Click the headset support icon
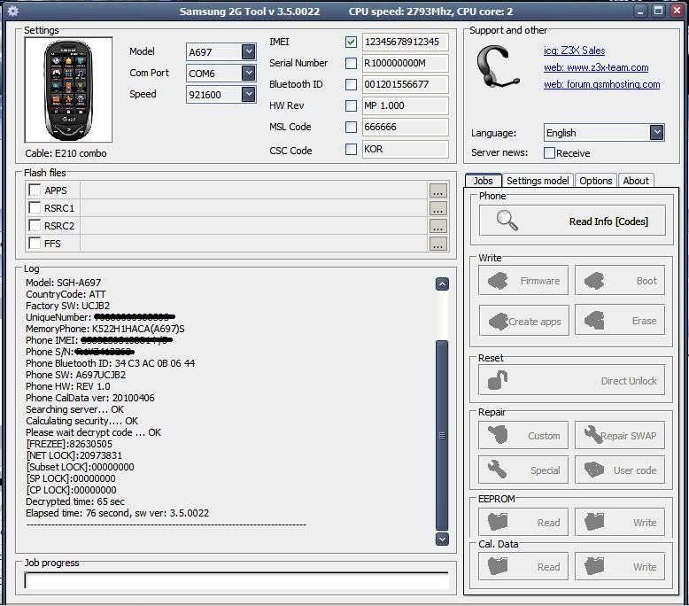 pyautogui.click(x=496, y=67)
